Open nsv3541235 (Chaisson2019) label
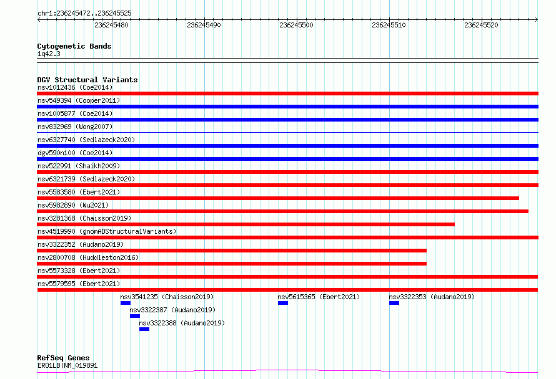Screen dimensions: 556x379 coord(167,297)
